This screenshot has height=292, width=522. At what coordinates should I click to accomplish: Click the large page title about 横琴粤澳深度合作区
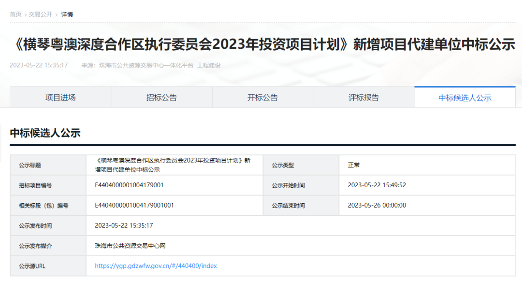pos(262,44)
